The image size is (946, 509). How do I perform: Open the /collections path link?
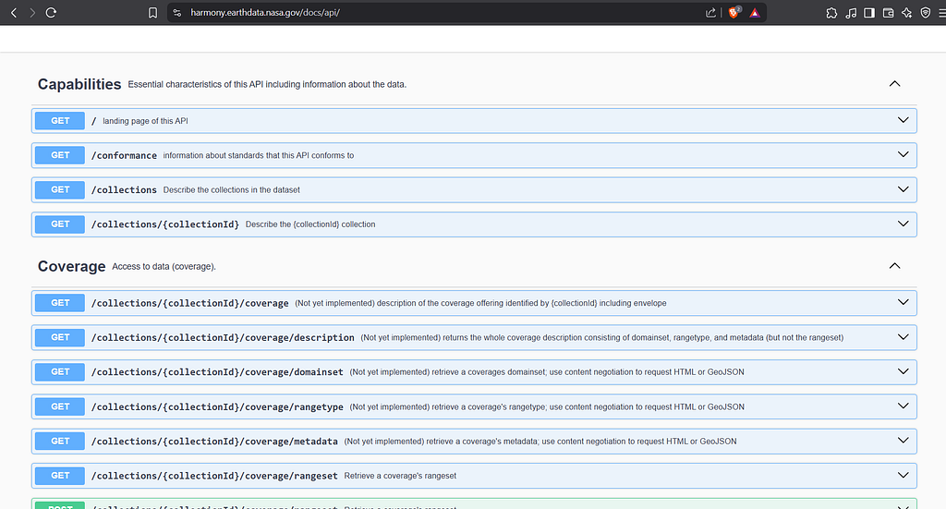[x=124, y=190]
